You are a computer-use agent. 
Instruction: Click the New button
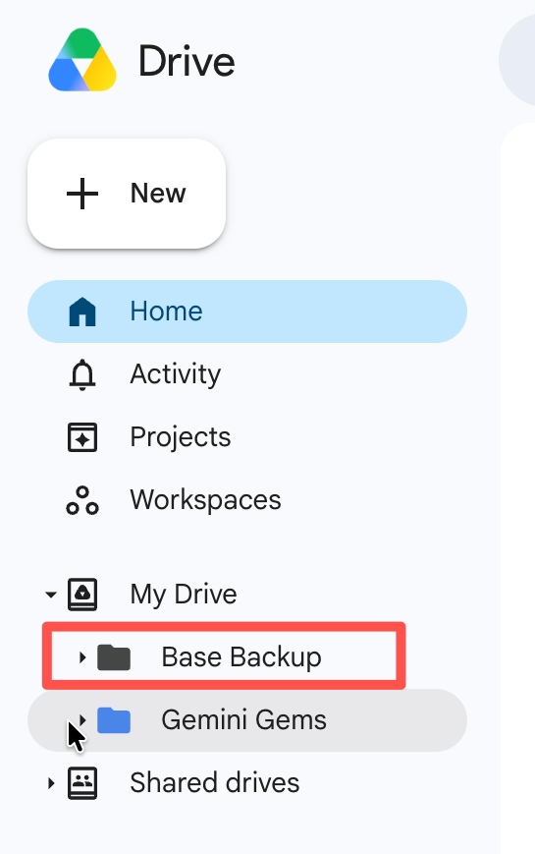coord(127,194)
